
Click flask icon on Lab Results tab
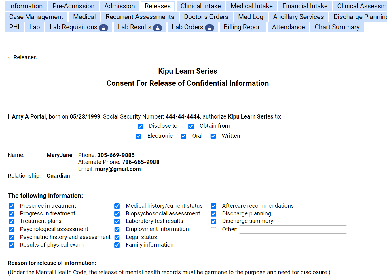coord(158,28)
